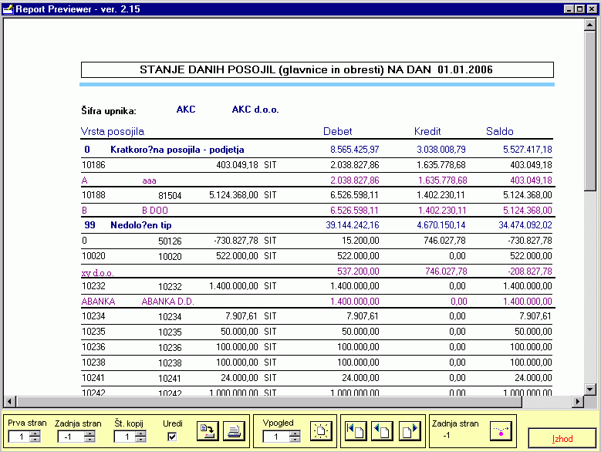
Task: Click the Šifra upnika label
Action: click(109, 111)
